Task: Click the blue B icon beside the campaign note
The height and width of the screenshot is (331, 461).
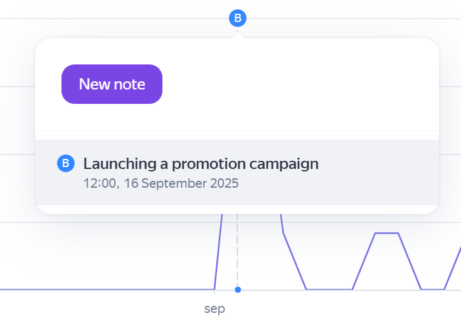Action: pyautogui.click(x=66, y=163)
